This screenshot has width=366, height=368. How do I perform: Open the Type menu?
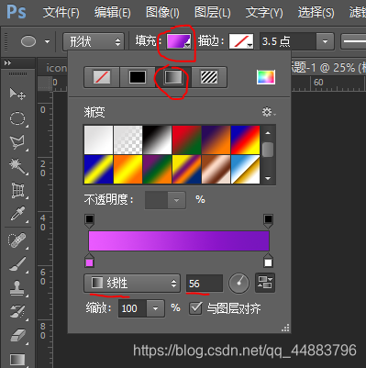(264, 13)
